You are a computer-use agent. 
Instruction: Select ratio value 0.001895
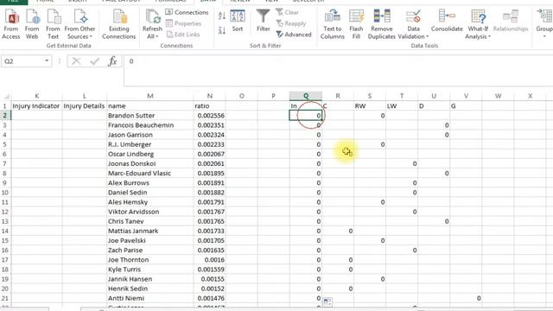209,173
